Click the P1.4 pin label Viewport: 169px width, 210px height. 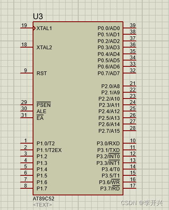pyautogui.click(x=42, y=170)
